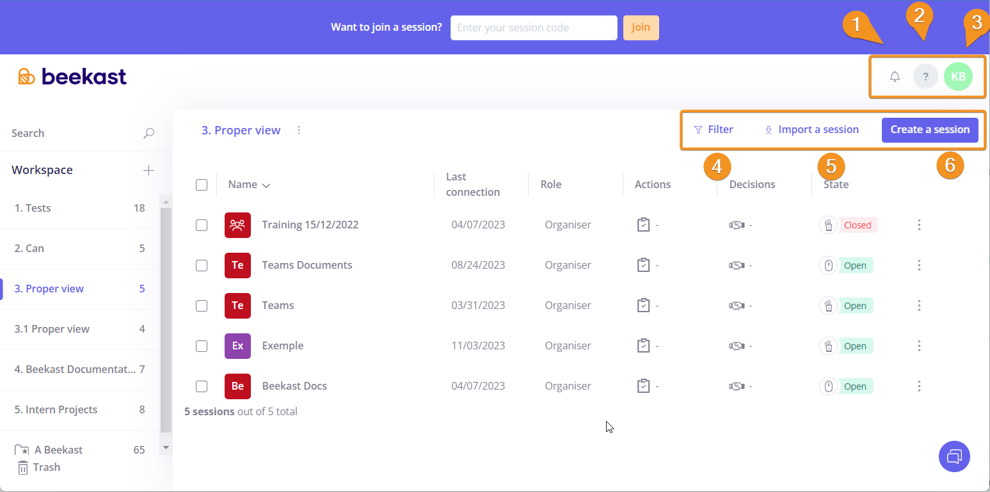
Task: Sort sessions by Name column arrow
Action: coord(266,186)
